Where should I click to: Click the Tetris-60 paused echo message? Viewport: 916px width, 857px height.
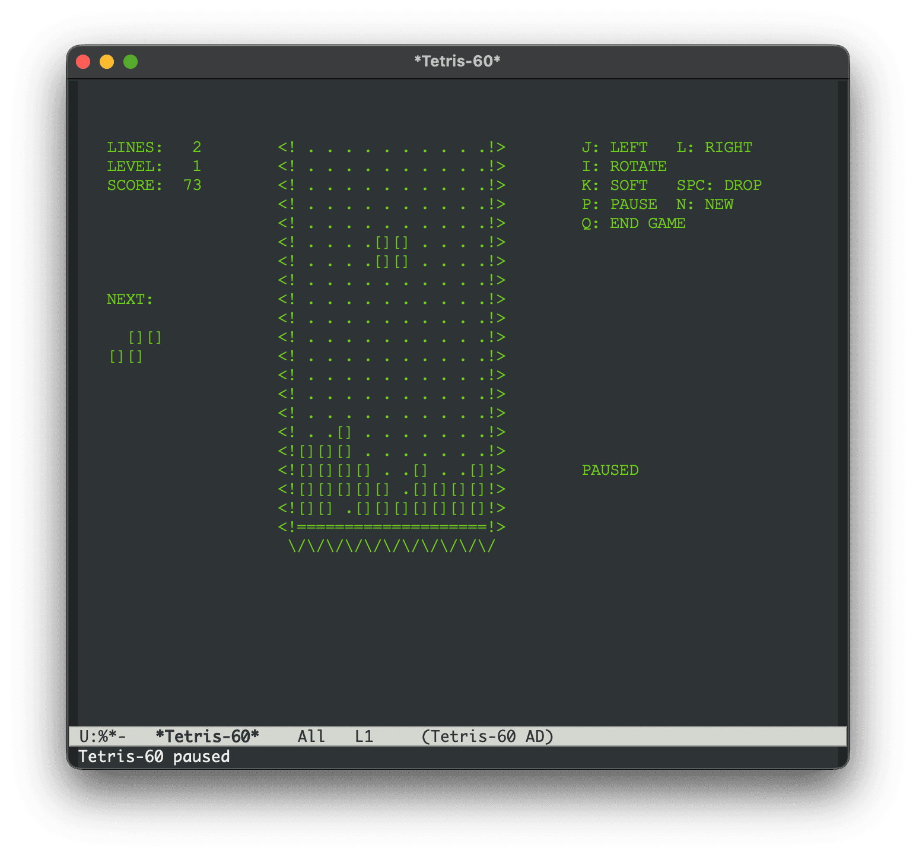(x=154, y=757)
